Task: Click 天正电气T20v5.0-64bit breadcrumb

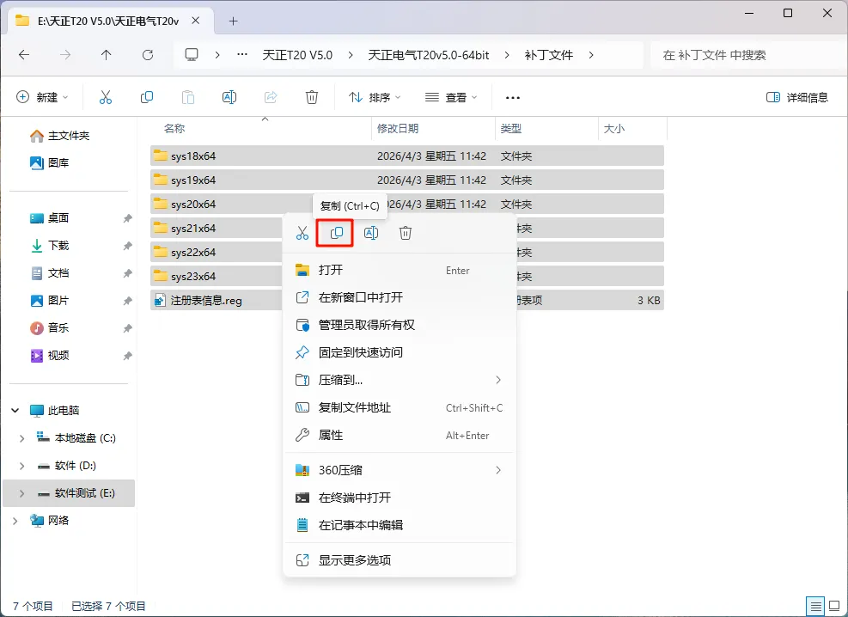Action: (x=429, y=55)
